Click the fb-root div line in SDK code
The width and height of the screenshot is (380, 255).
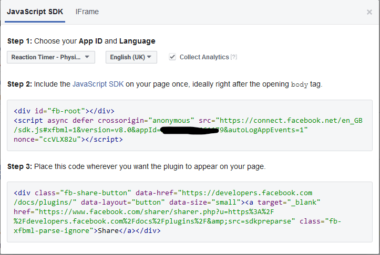click(64, 111)
